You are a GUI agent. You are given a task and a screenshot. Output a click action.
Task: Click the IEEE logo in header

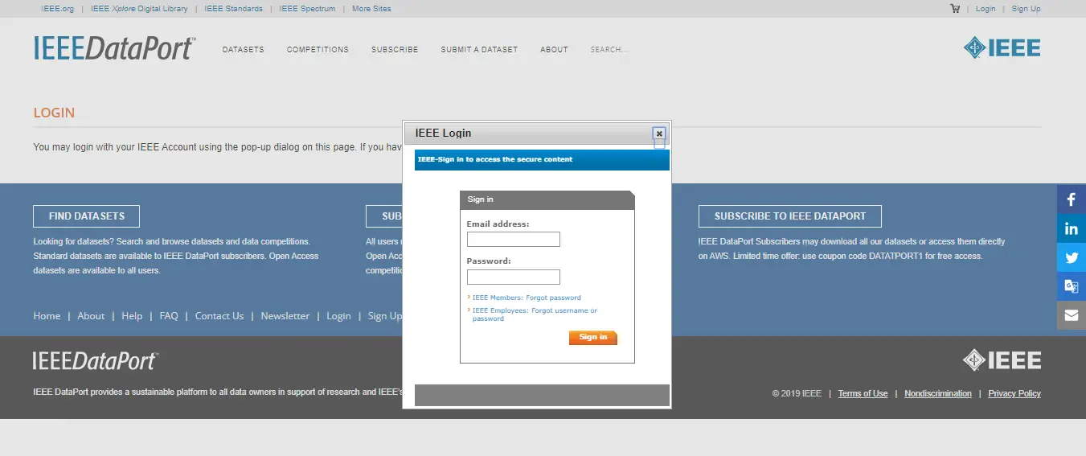(1002, 47)
